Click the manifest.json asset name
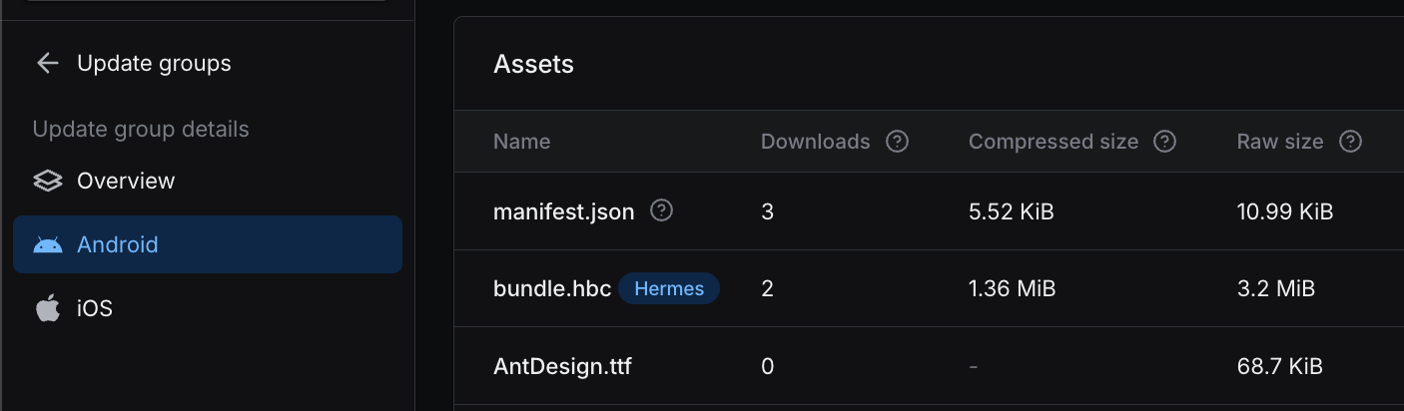 563,211
